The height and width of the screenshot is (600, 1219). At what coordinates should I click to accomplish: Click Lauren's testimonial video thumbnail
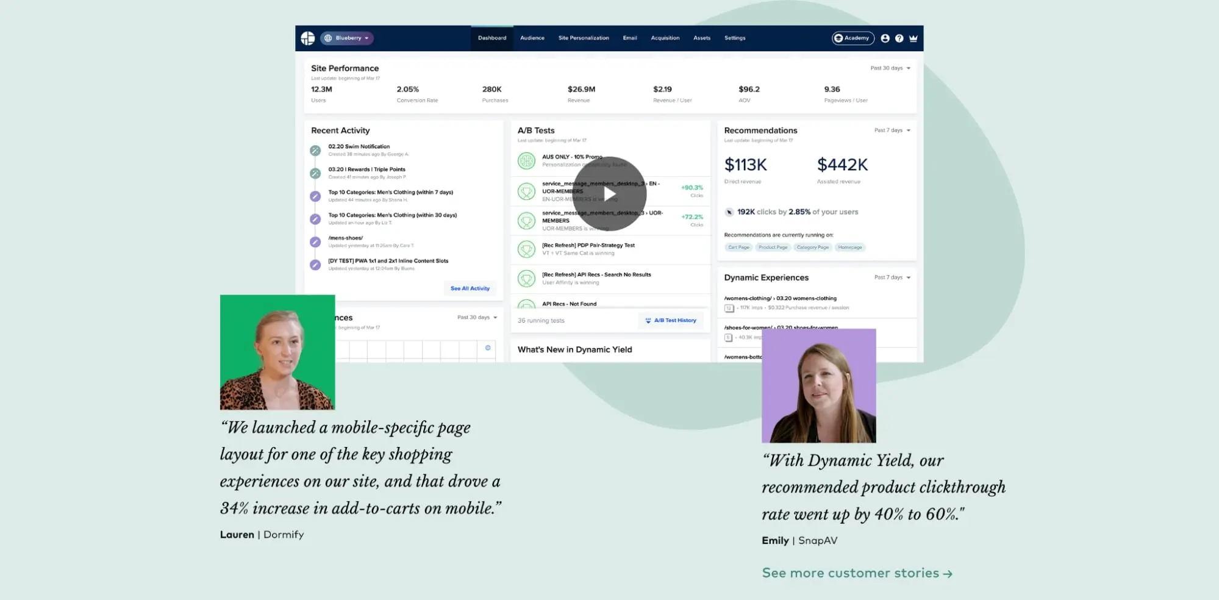click(277, 352)
